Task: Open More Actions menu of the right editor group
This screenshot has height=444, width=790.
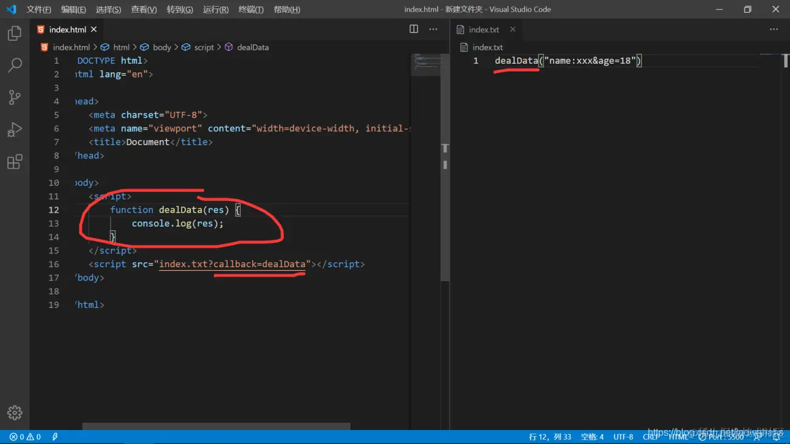Action: pyautogui.click(x=774, y=29)
